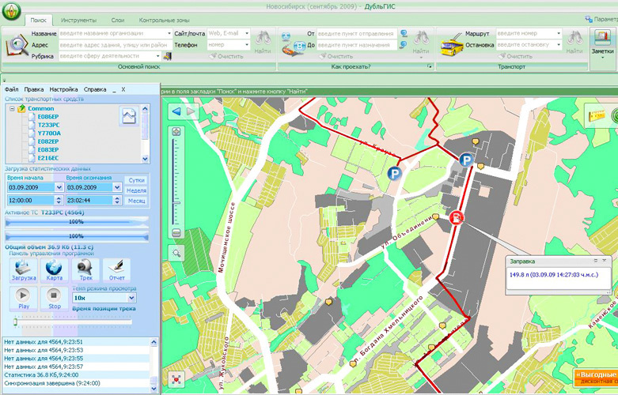
Task: Open the Файл menu
Action: pos(11,89)
